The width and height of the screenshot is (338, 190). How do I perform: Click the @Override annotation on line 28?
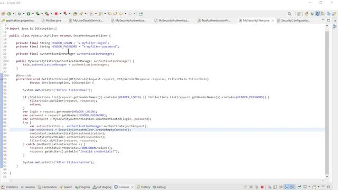tap(24, 75)
